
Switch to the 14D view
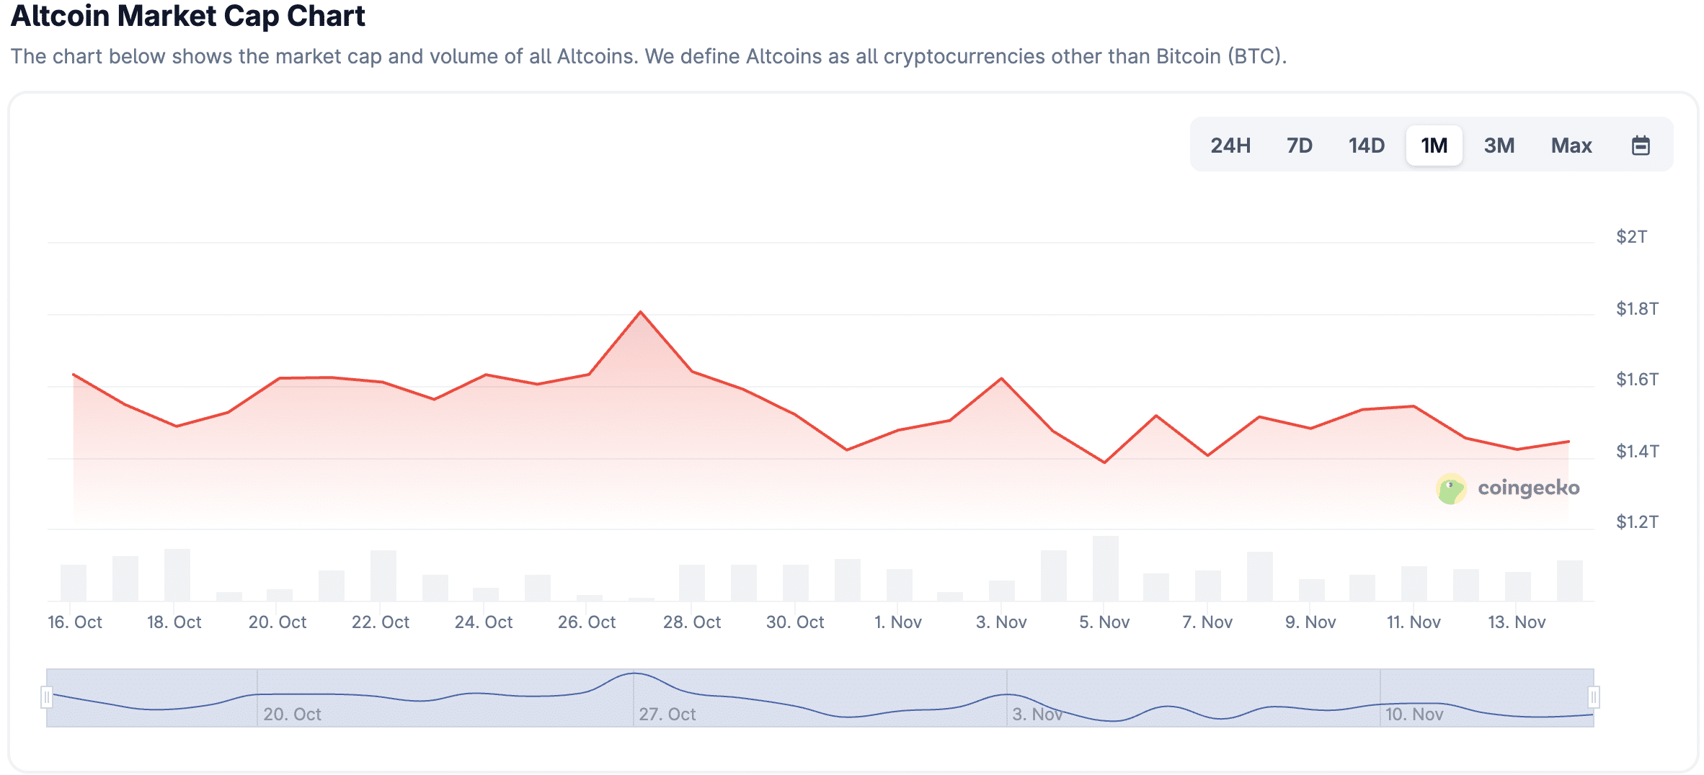tap(1366, 145)
